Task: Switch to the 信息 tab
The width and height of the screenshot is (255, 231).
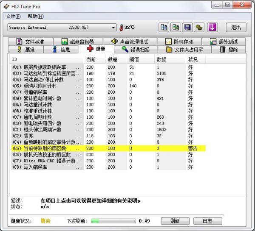Action: (61, 49)
